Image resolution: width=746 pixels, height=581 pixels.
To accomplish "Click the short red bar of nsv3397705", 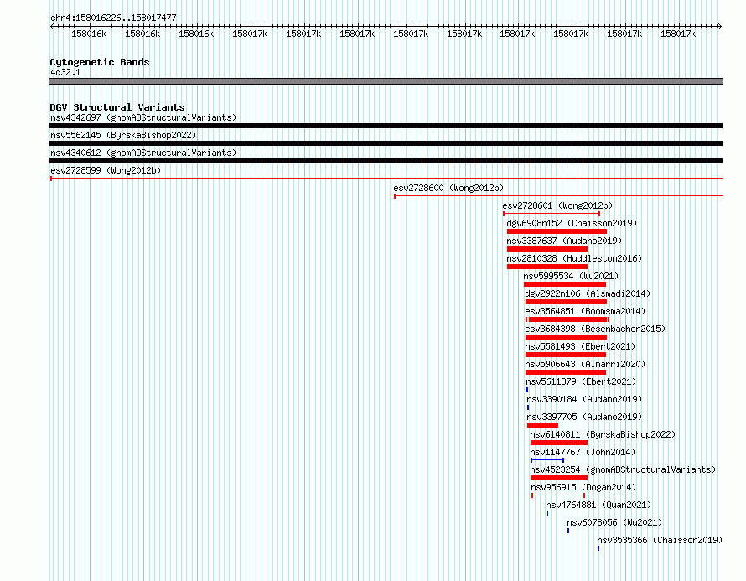I will 542,425.
